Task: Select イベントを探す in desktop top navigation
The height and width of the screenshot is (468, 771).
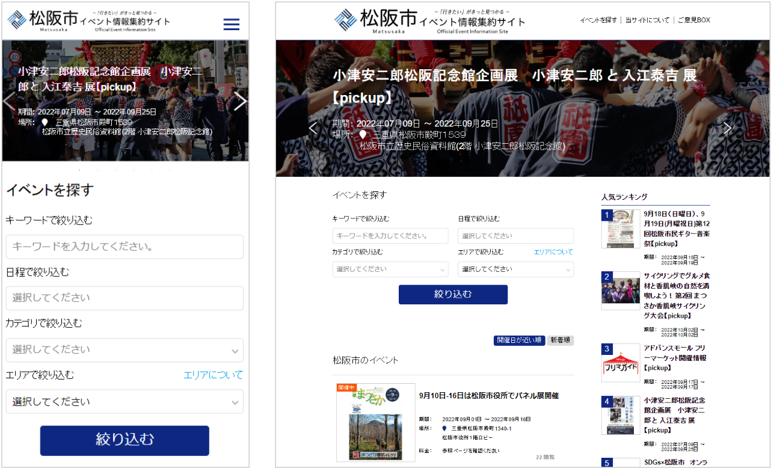Action: pos(598,20)
